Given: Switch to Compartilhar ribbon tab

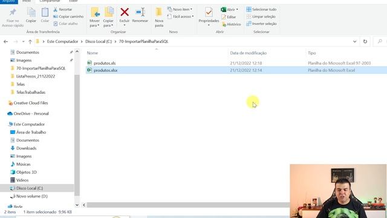Looking at the screenshot, I should [x=50, y=1].
